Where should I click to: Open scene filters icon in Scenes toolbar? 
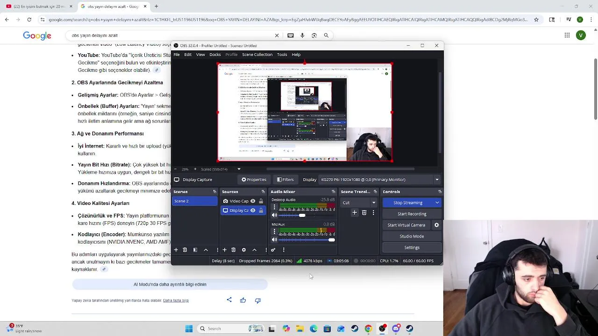click(195, 250)
